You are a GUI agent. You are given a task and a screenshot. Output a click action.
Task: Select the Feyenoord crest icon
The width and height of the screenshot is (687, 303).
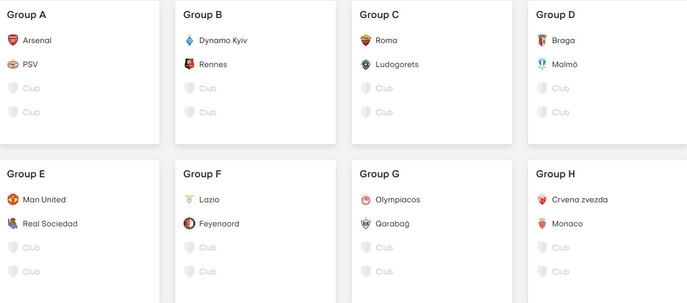click(x=189, y=223)
